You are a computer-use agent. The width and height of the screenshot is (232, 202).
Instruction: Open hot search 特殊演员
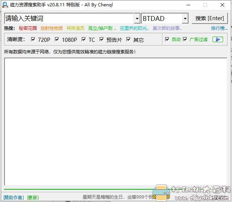[x=76, y=28]
